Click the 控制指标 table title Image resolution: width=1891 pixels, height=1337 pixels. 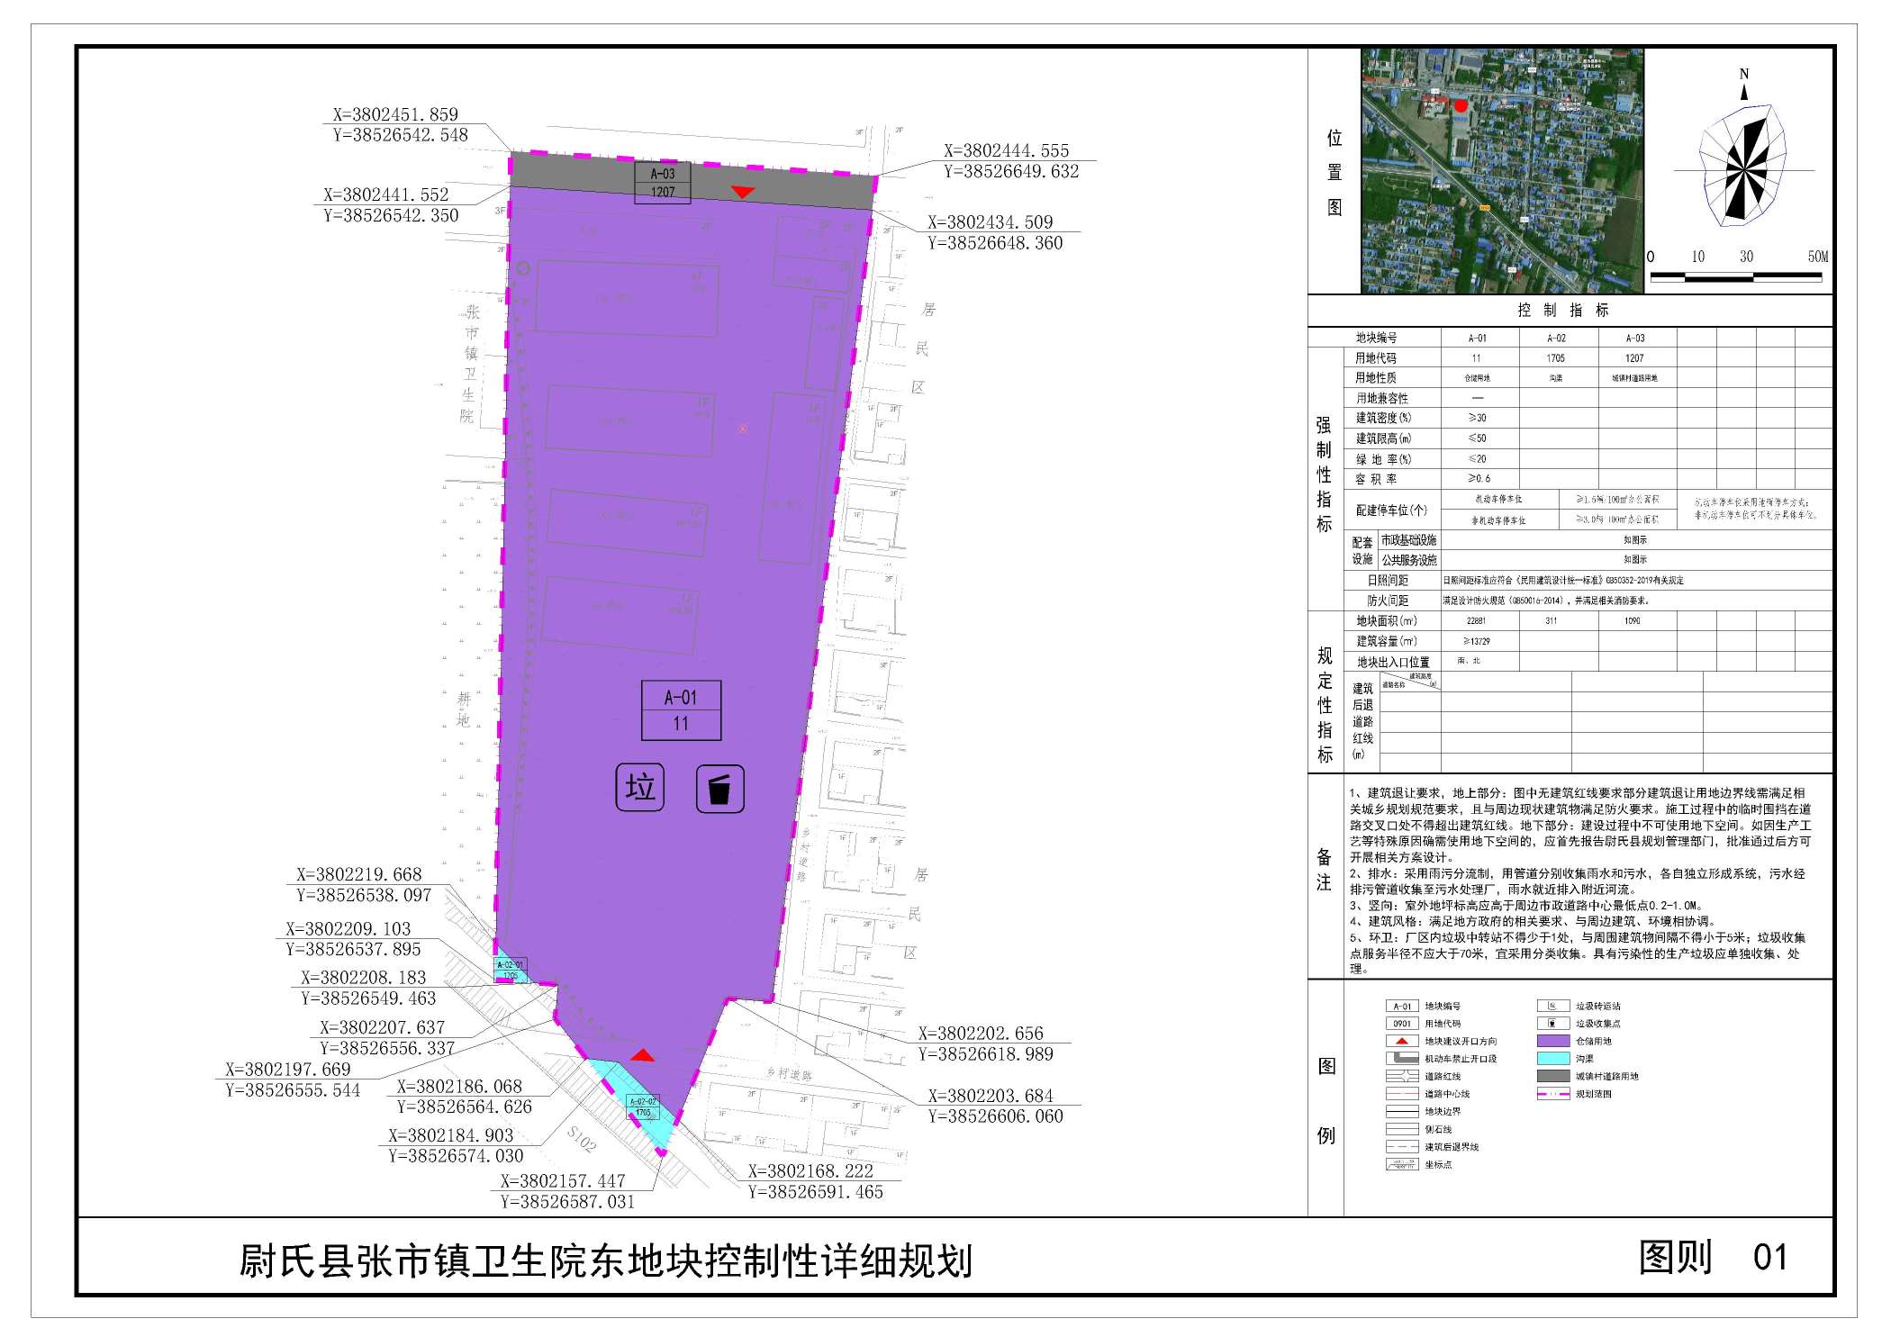click(x=1563, y=311)
